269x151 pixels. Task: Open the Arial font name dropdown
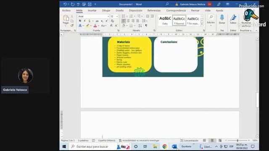[x=108, y=16]
